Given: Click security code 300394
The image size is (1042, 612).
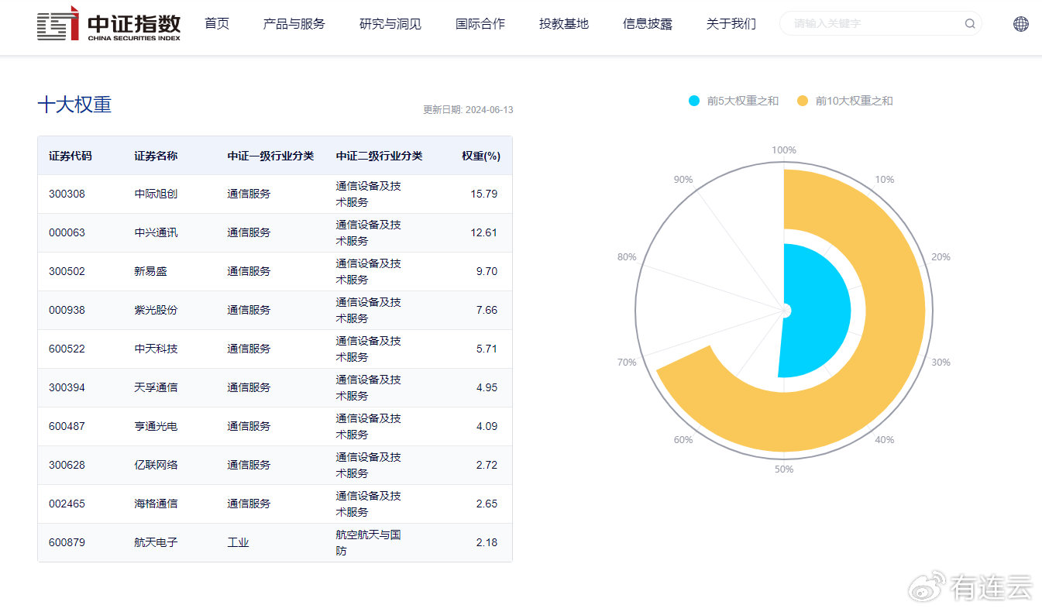Looking at the screenshot, I should coord(67,387).
